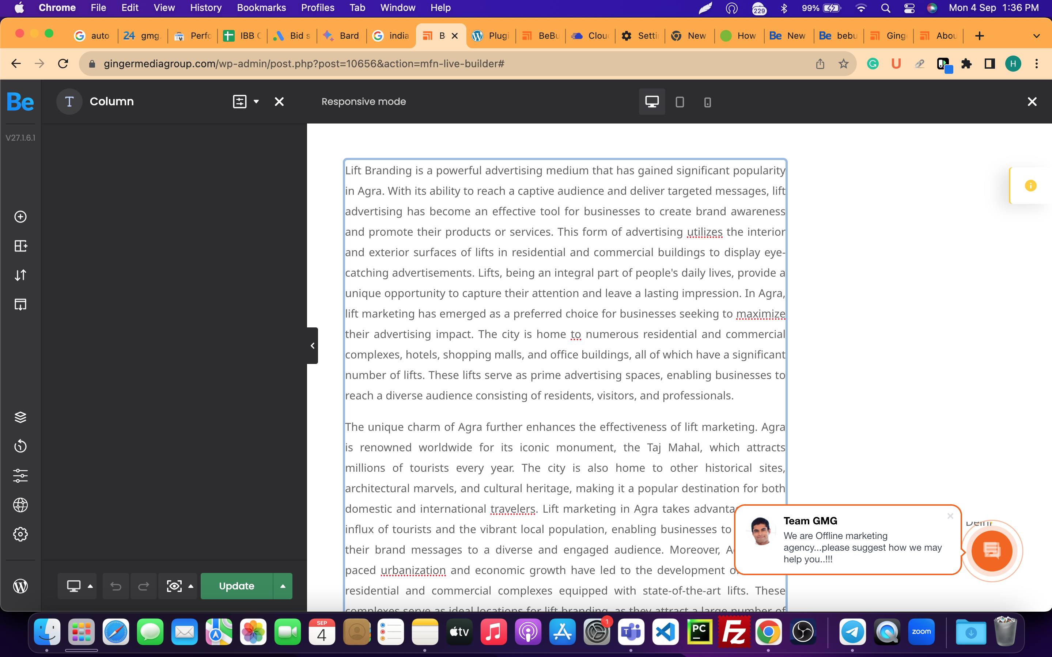Open the globe icon in sidebar
The height and width of the screenshot is (657, 1052).
20,505
